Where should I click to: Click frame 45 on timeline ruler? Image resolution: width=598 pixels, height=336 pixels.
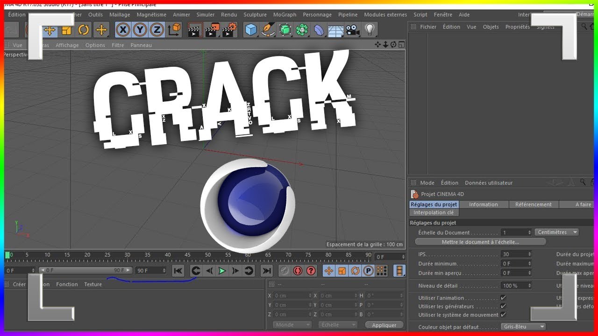pyautogui.click(x=187, y=255)
